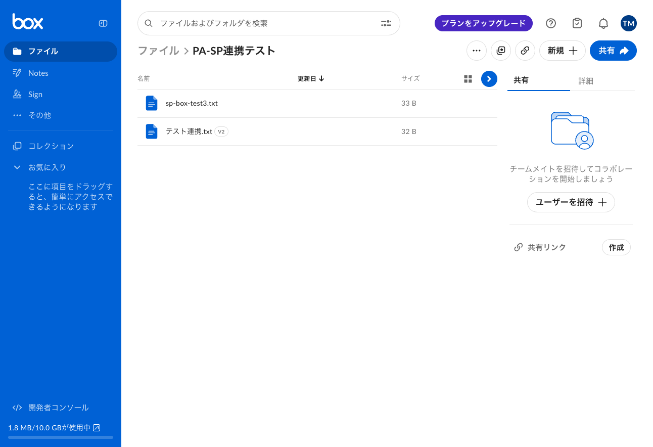Viewport: 653px width, 447px height.
Task: Open the notifications bell
Action: [603, 23]
